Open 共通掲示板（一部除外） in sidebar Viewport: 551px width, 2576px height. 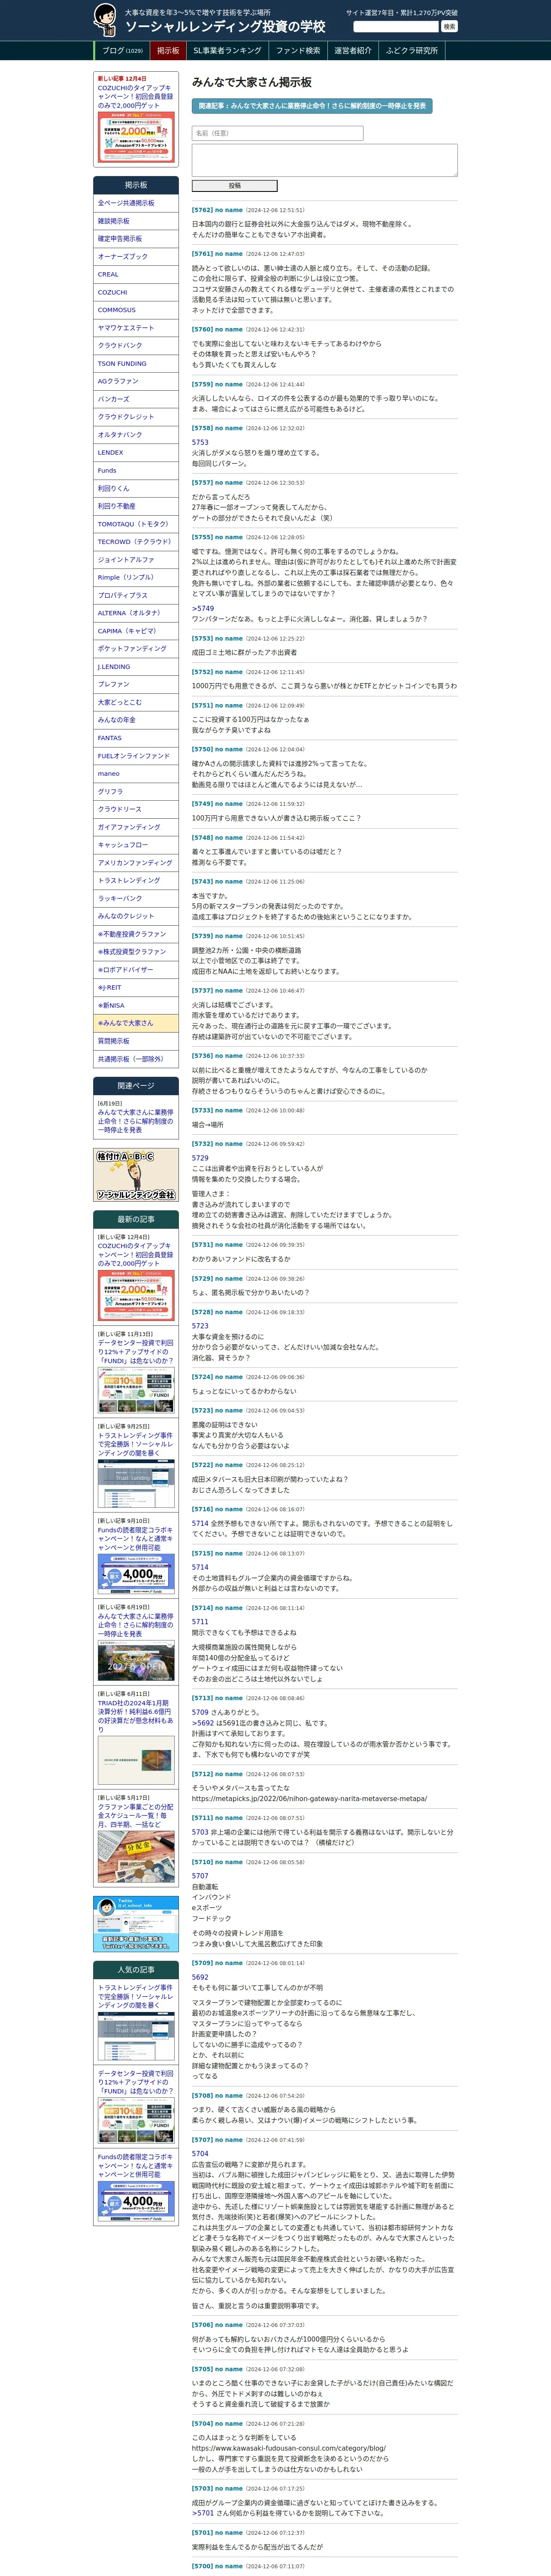tap(136, 1059)
